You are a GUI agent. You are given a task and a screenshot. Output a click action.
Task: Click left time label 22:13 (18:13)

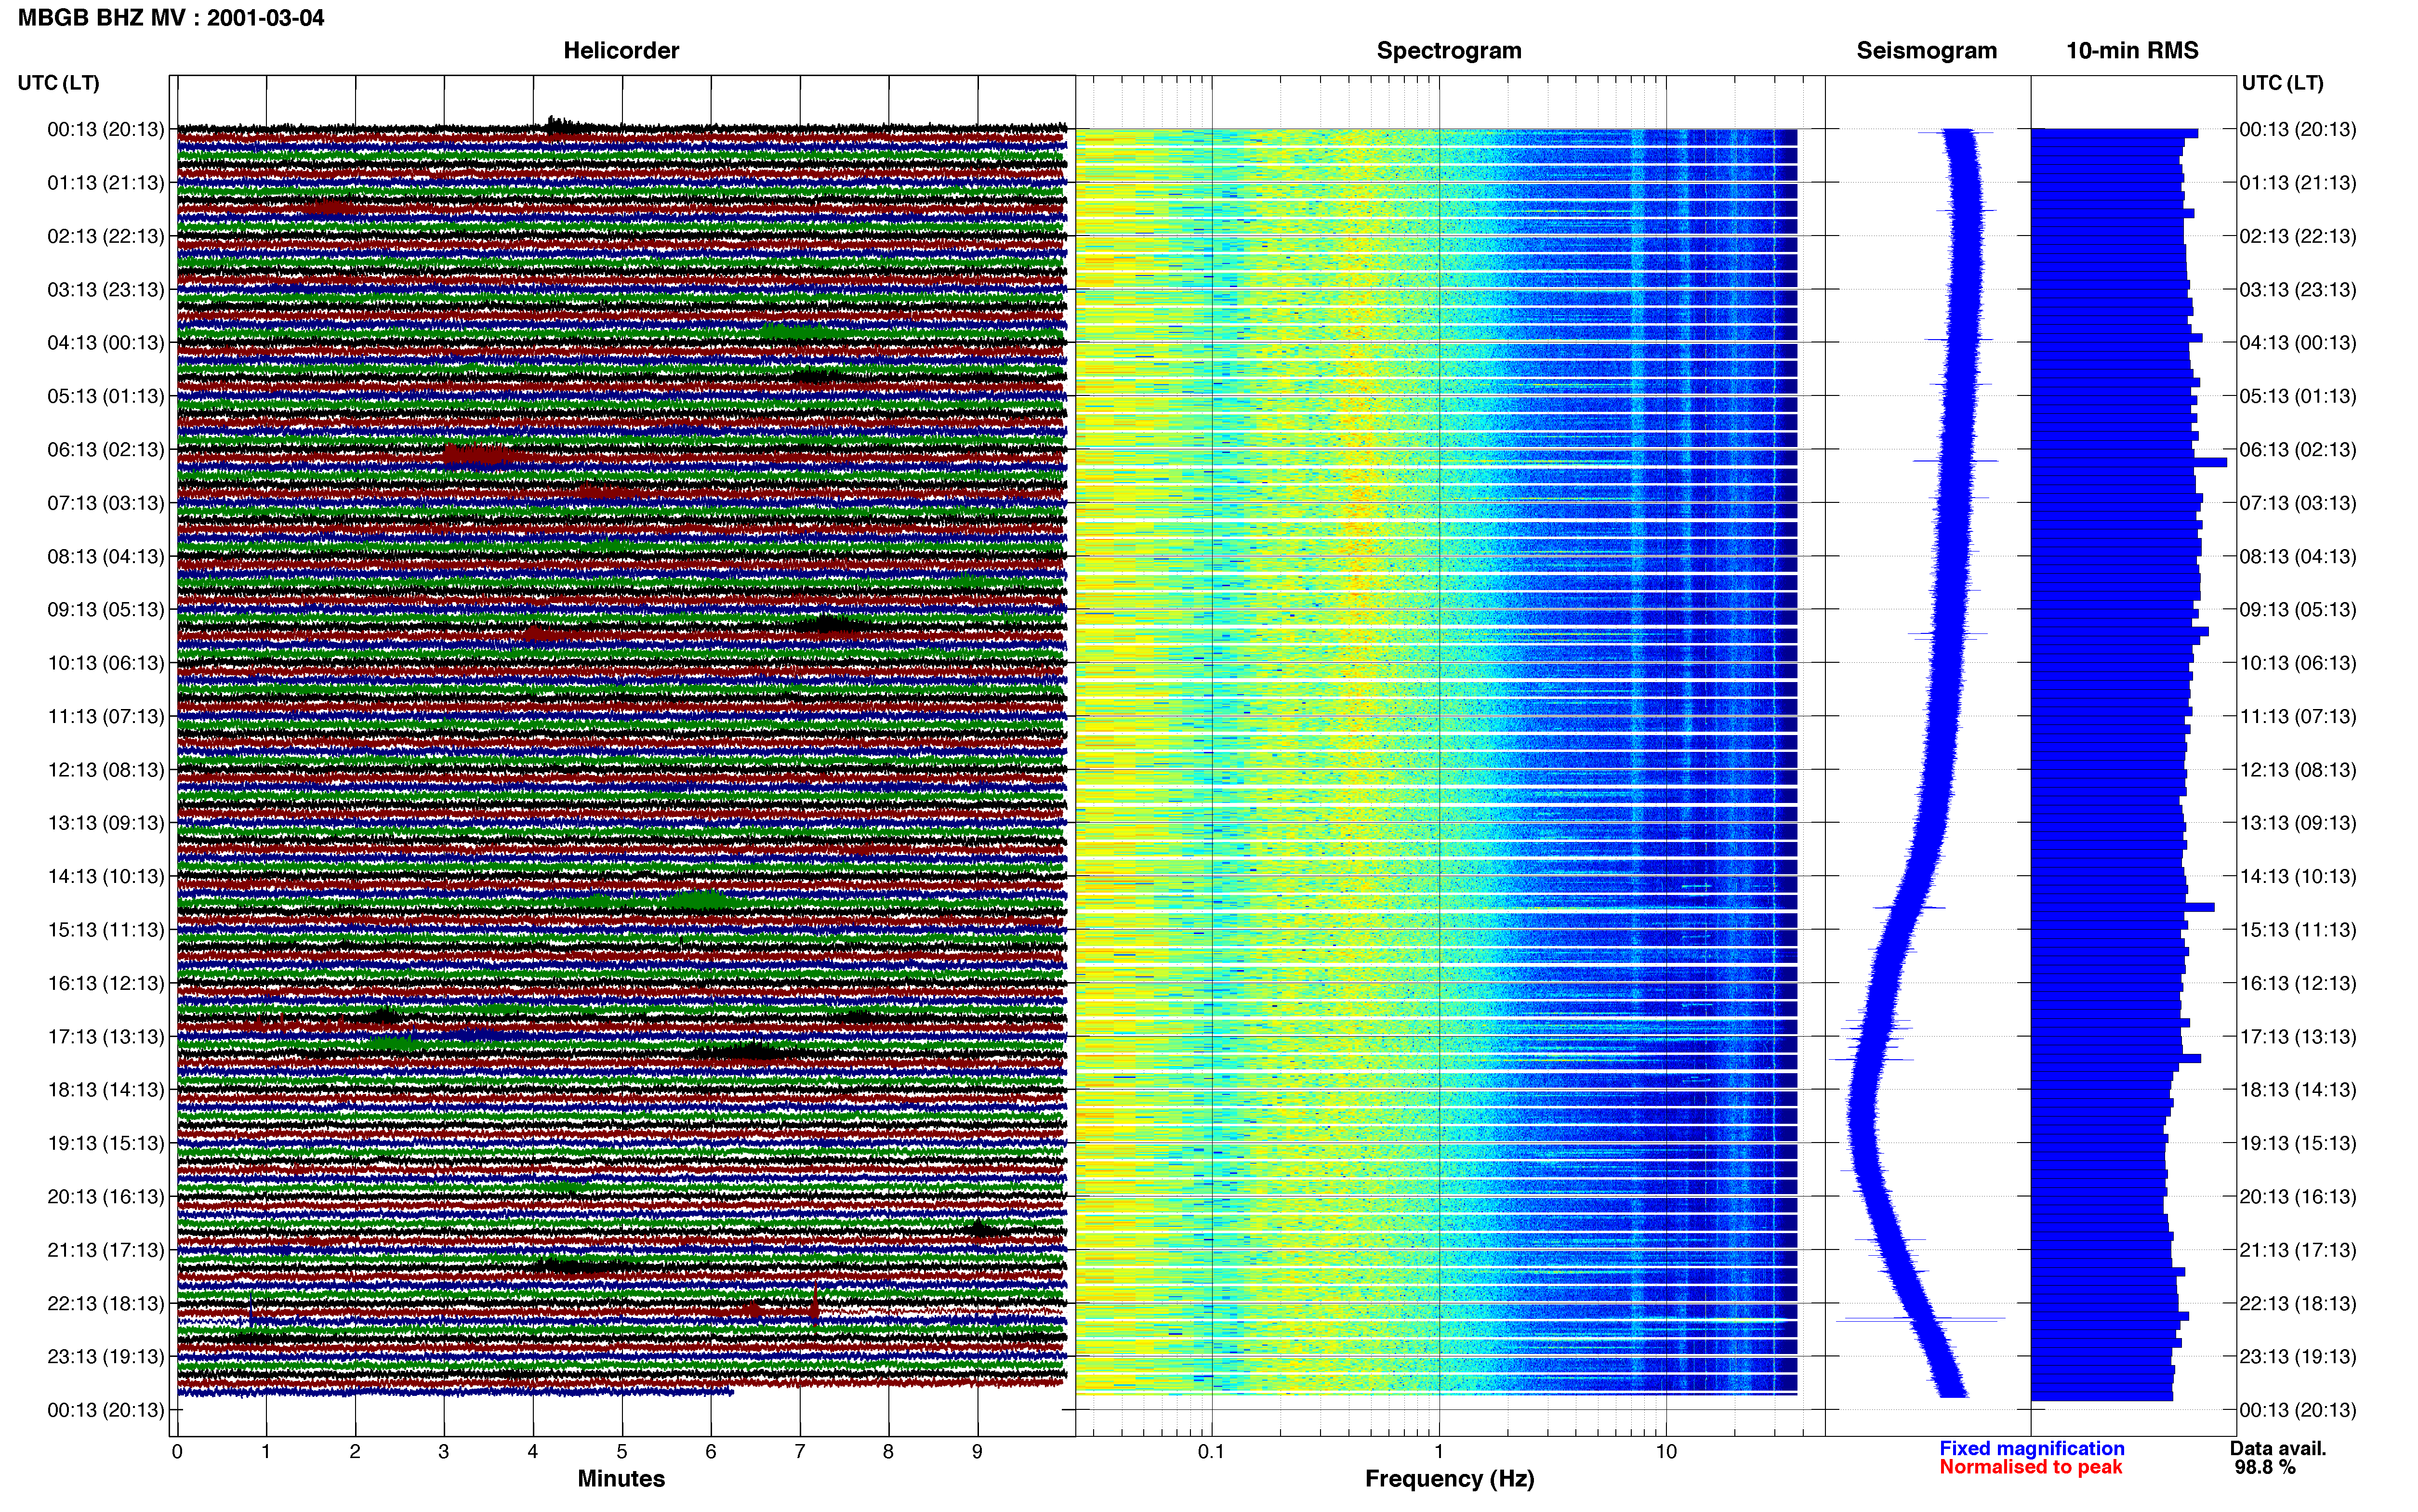pos(106,1304)
